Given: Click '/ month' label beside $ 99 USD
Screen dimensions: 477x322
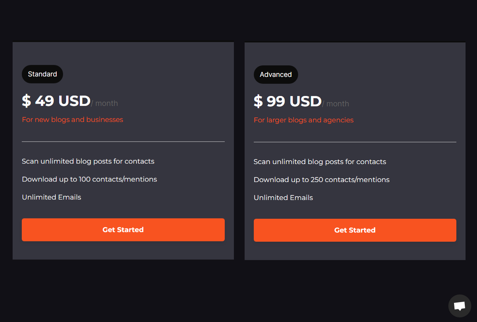Looking at the screenshot, I should click(336, 104).
